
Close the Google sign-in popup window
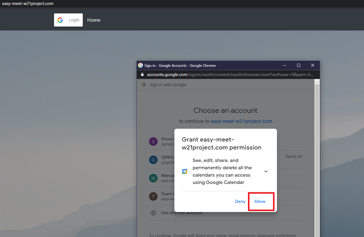[x=313, y=65]
